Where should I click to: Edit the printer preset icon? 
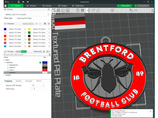tap(49, 14)
